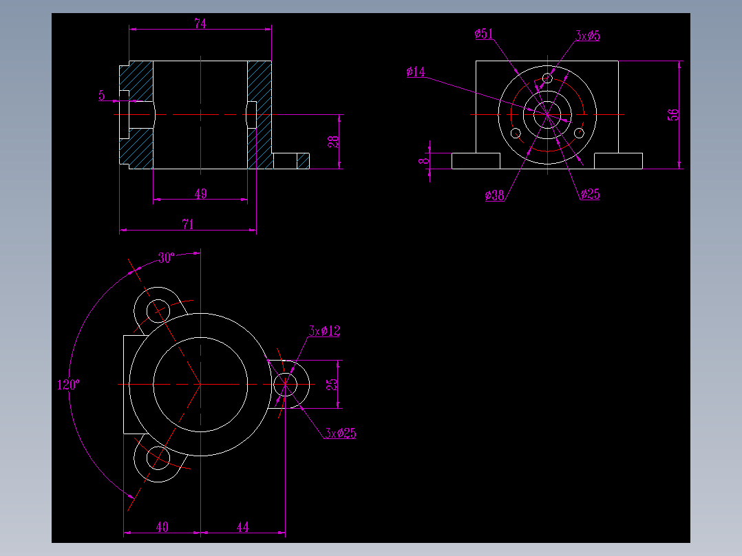The width and height of the screenshot is (742, 556).
Task: Select the 56 height dimension
Action: 673,115
